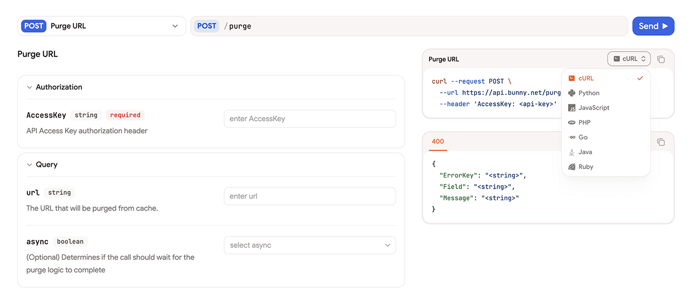Collapse the Authorization section
The image size is (692, 304).
pos(30,87)
